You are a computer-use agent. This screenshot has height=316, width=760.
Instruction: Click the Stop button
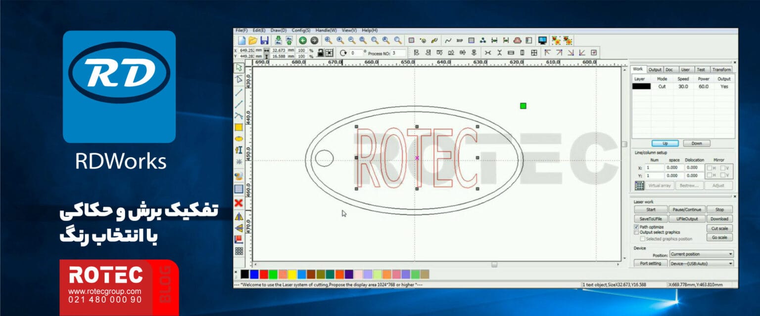(719, 209)
